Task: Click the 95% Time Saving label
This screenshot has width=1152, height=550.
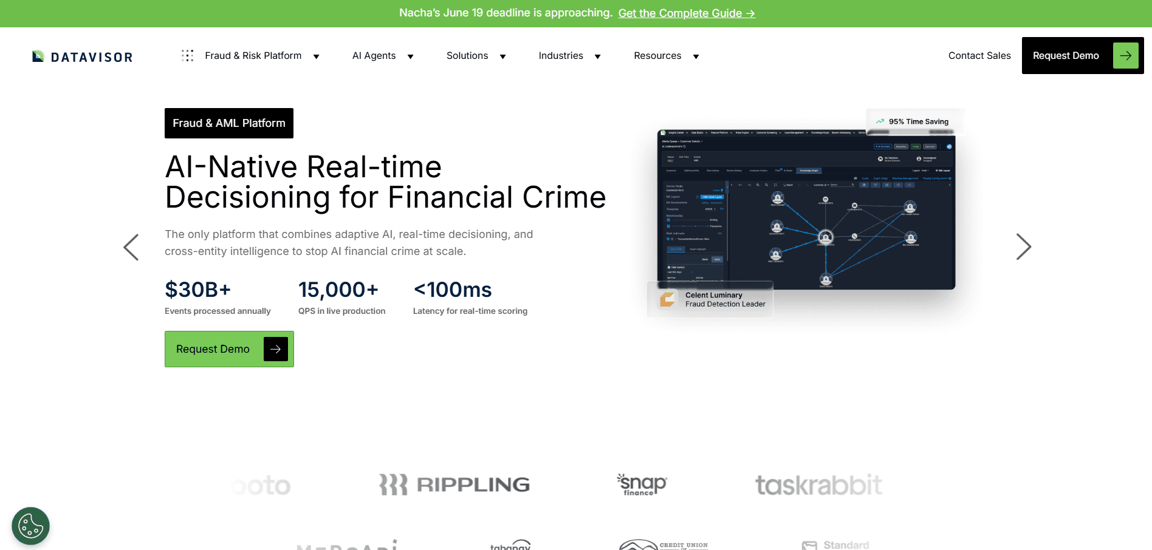Action: (x=919, y=121)
